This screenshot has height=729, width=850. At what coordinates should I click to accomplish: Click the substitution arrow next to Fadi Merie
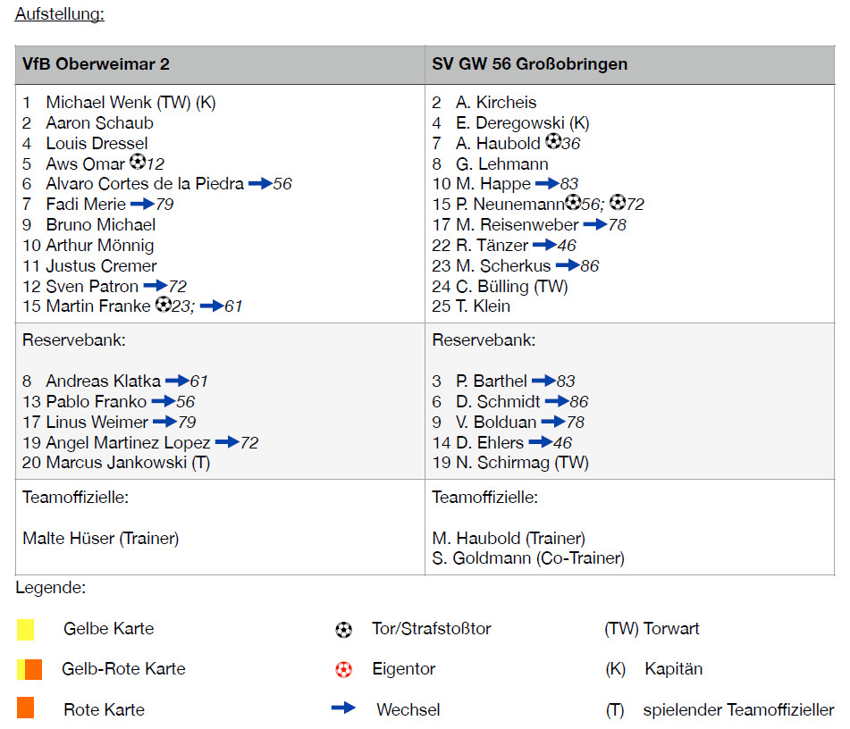pos(142,204)
